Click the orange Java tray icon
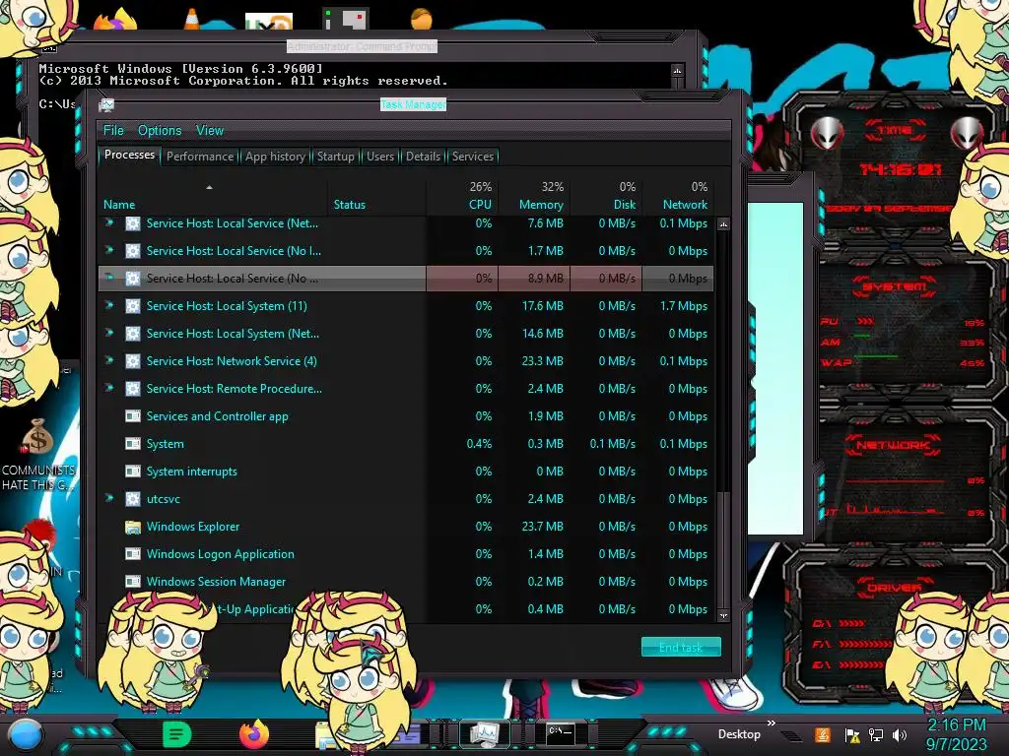Image resolution: width=1009 pixels, height=756 pixels. tap(823, 734)
